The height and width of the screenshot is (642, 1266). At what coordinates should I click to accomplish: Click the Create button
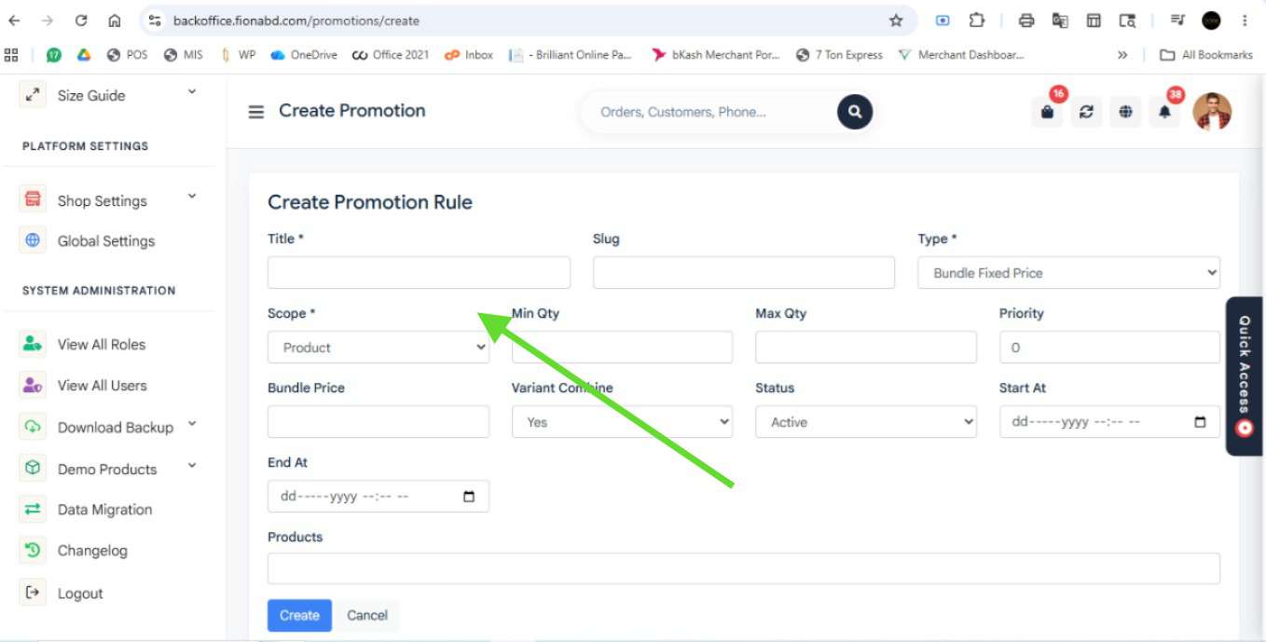[299, 615]
